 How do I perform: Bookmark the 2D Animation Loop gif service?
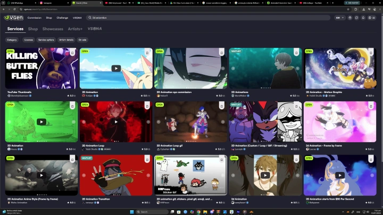tap(221, 106)
